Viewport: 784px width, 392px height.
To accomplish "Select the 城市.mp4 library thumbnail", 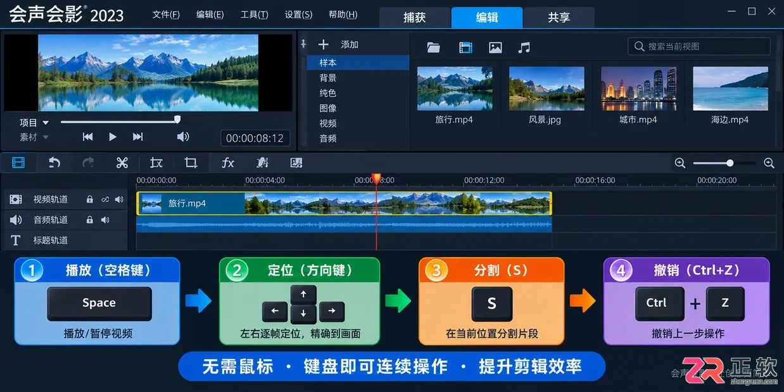I will (638, 89).
